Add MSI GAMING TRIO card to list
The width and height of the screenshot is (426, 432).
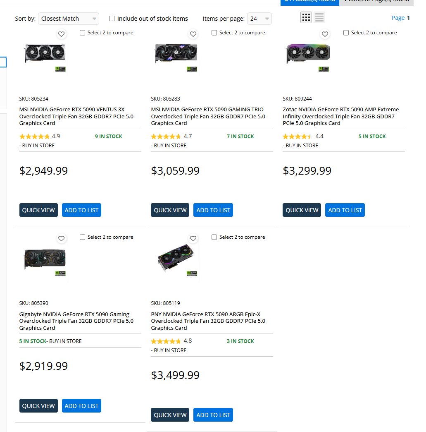[213, 210]
